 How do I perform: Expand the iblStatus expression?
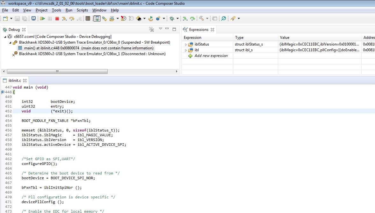coord(185,45)
